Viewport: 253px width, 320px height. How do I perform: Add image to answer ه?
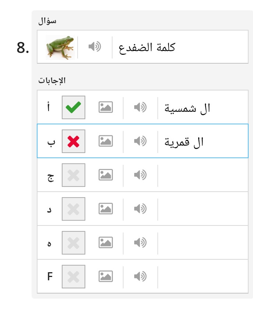[106, 243]
